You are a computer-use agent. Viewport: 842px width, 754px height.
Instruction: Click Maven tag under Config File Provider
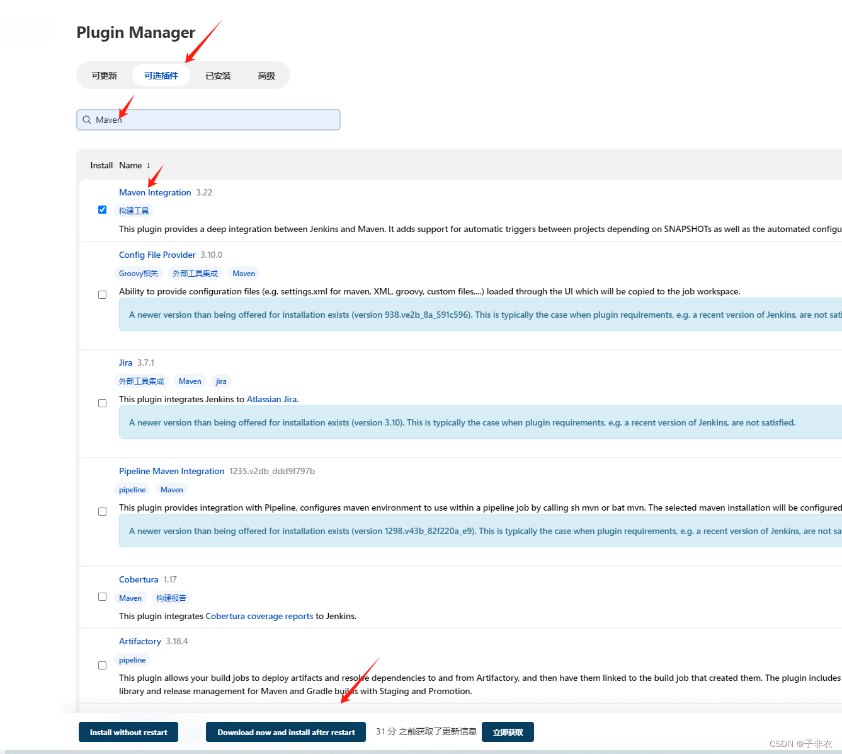[244, 273]
